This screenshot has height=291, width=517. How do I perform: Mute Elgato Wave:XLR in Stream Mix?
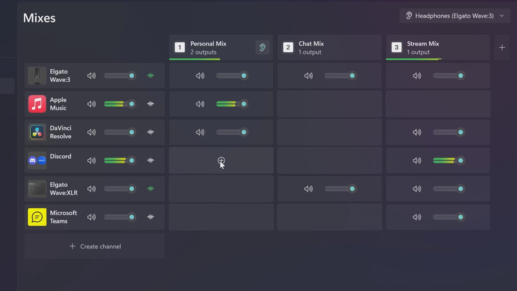click(417, 189)
